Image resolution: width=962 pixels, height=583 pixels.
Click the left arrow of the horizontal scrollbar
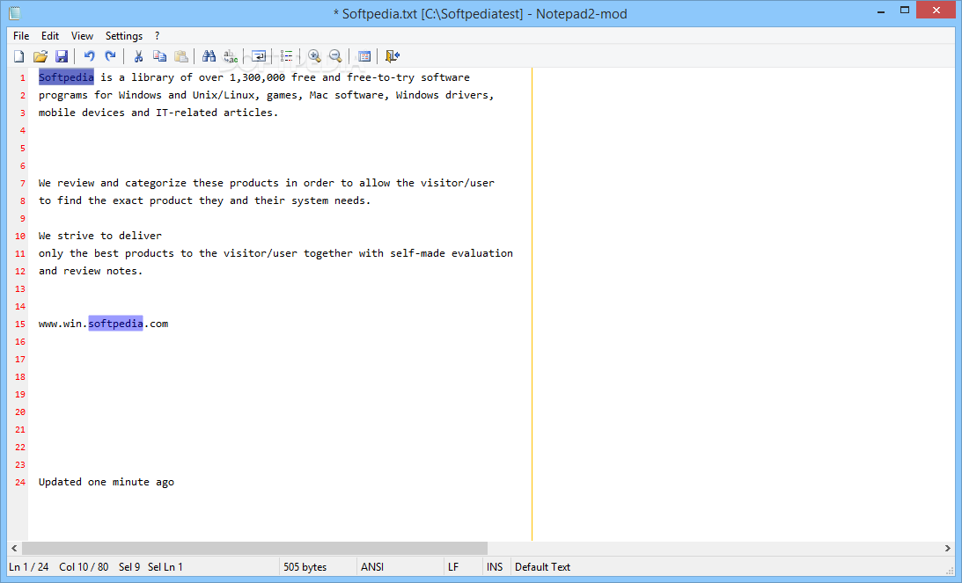pyautogui.click(x=14, y=548)
